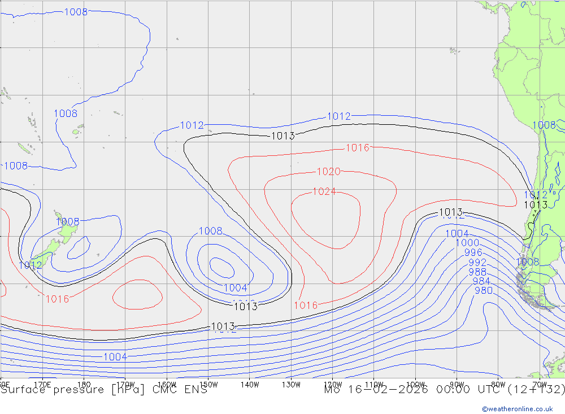Select the 980 isobar label

tap(484, 290)
